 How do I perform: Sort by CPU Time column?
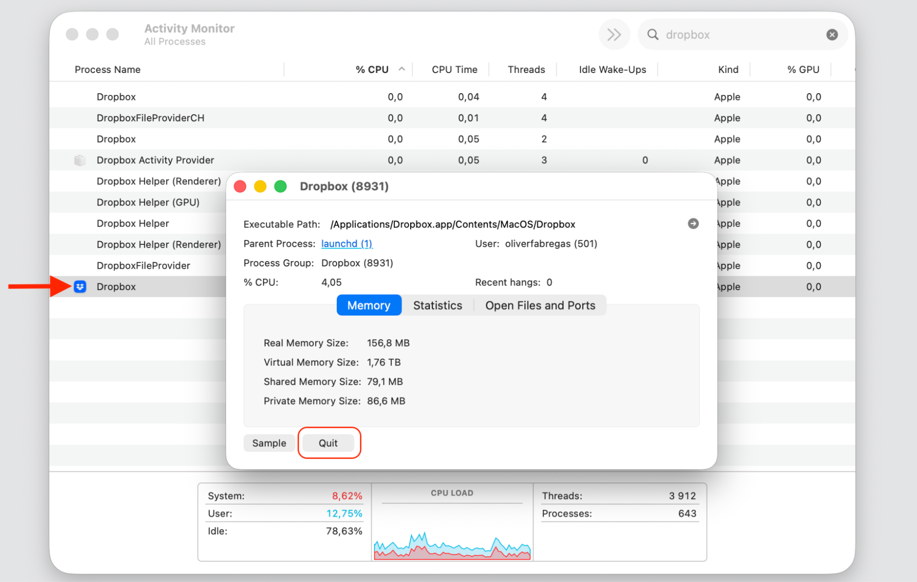[454, 69]
